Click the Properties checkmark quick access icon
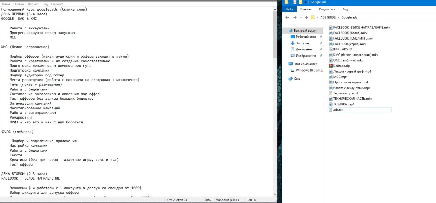Image resolution: width=436 pixels, height=203 pixels. point(295,2)
